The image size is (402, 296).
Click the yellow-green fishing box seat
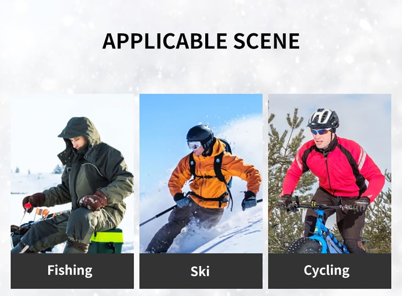[x=107, y=241]
